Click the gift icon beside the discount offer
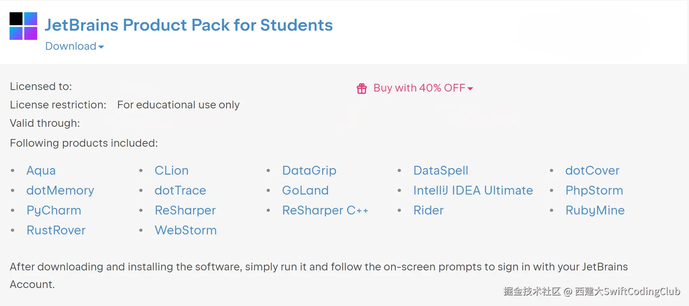This screenshot has width=689, height=306. 362,88
